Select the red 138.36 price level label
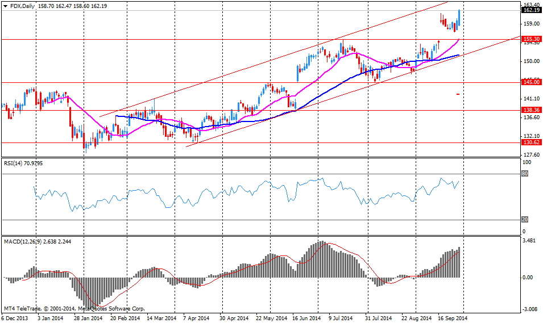This screenshot has height=323, width=543. point(530,110)
